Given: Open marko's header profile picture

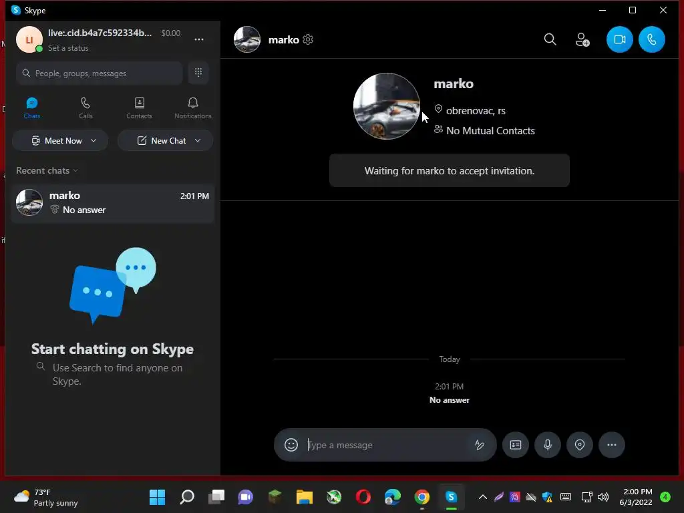Looking at the screenshot, I should click(x=247, y=39).
